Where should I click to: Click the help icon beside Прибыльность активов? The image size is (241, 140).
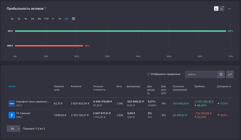(45, 8)
